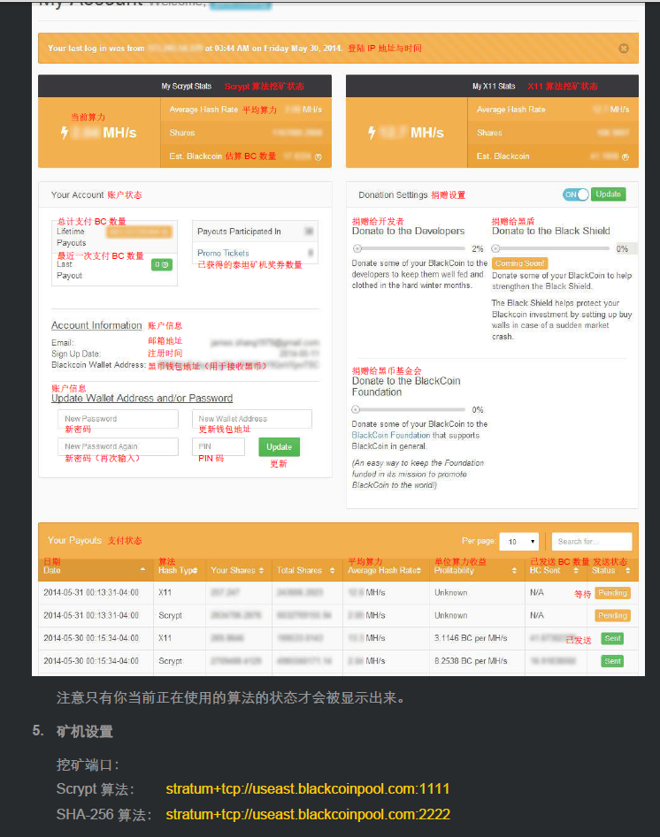Click the 'Your Payouts' section title

[x=74, y=540]
